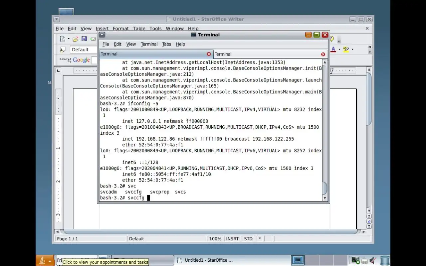Click the Writer Navigation round button
The width and height of the screenshot is (426, 266).
coord(369,221)
